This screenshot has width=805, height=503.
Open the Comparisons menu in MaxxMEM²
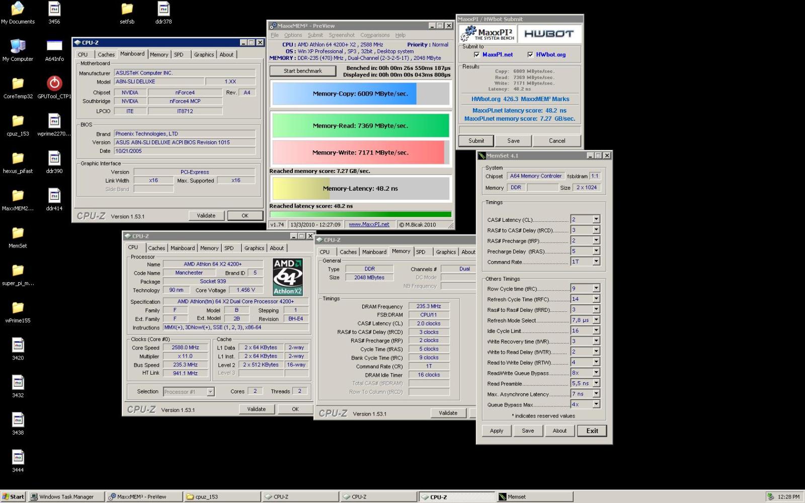click(375, 35)
